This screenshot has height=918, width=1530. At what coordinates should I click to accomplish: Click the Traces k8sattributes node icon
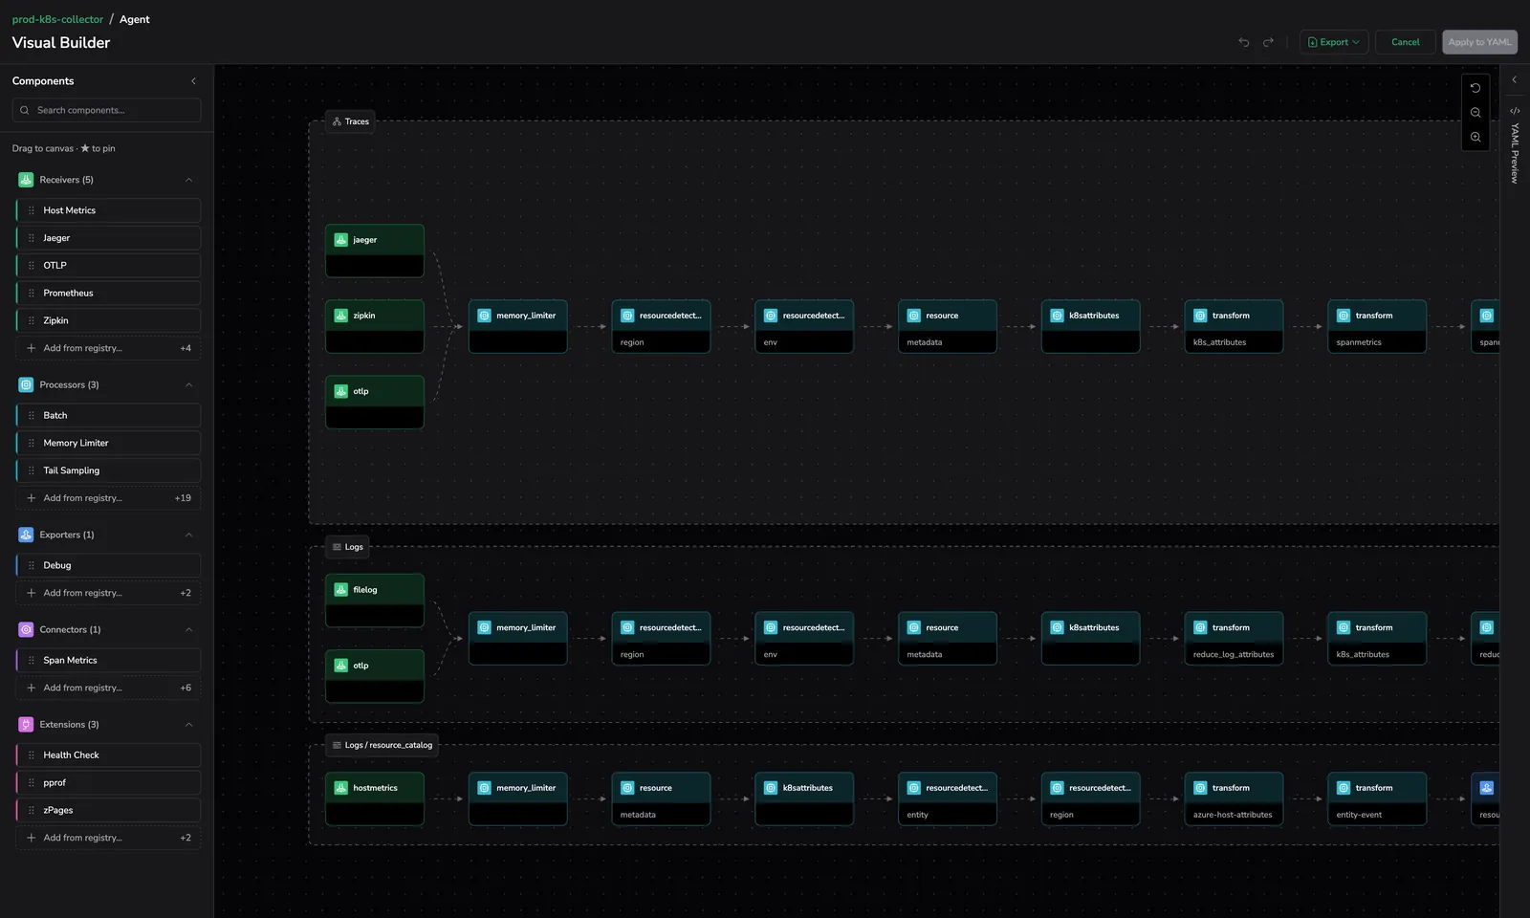pos(1057,316)
